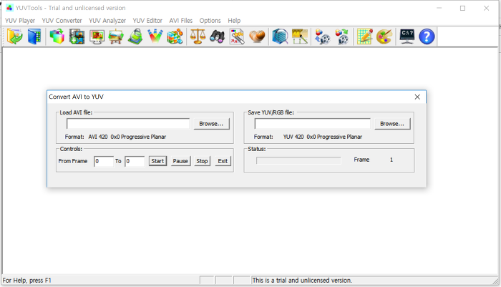Open the YUV Player menu
Image resolution: width=501 pixels, height=287 pixels.
pyautogui.click(x=20, y=21)
